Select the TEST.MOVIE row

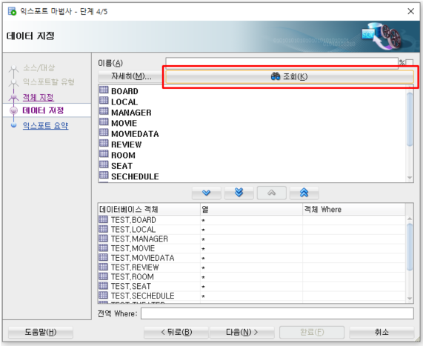[x=251, y=248]
